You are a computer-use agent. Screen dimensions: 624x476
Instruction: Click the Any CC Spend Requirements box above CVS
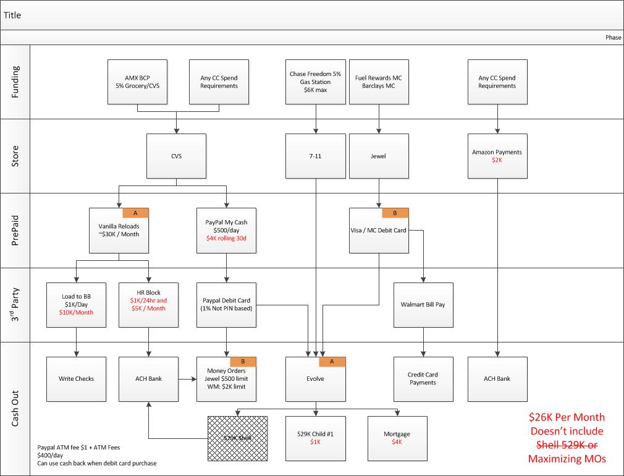coord(219,82)
